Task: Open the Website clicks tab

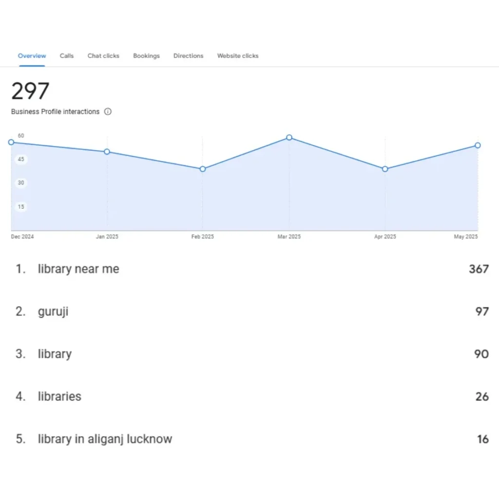Action: pos(237,56)
